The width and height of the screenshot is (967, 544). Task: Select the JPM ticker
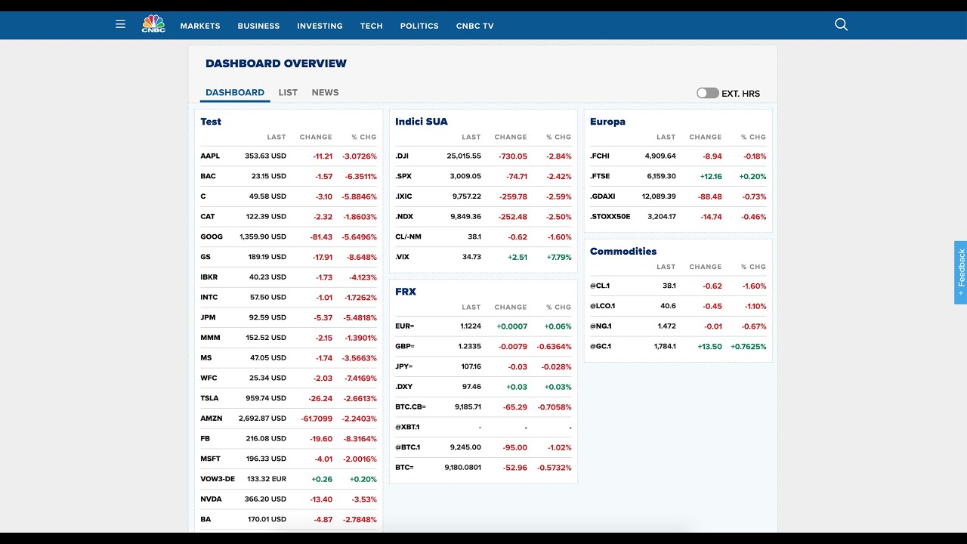208,317
